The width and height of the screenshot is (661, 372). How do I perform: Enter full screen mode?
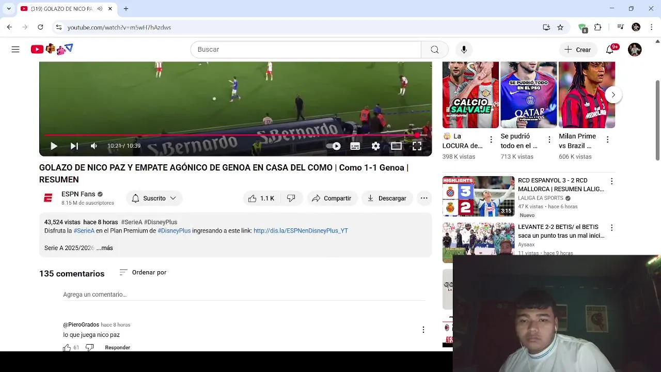click(x=417, y=146)
